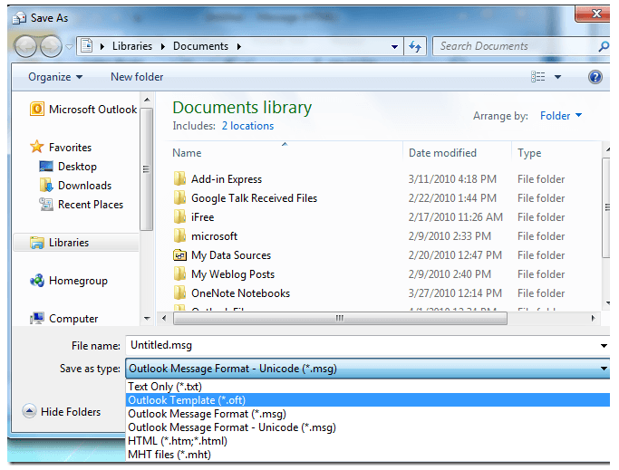Screen dimensions: 619x470
Task: Open the Organize dropdown menu
Action: point(55,77)
